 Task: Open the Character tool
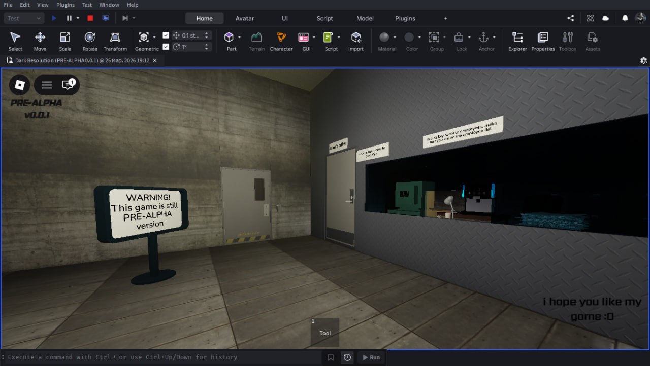[281, 41]
